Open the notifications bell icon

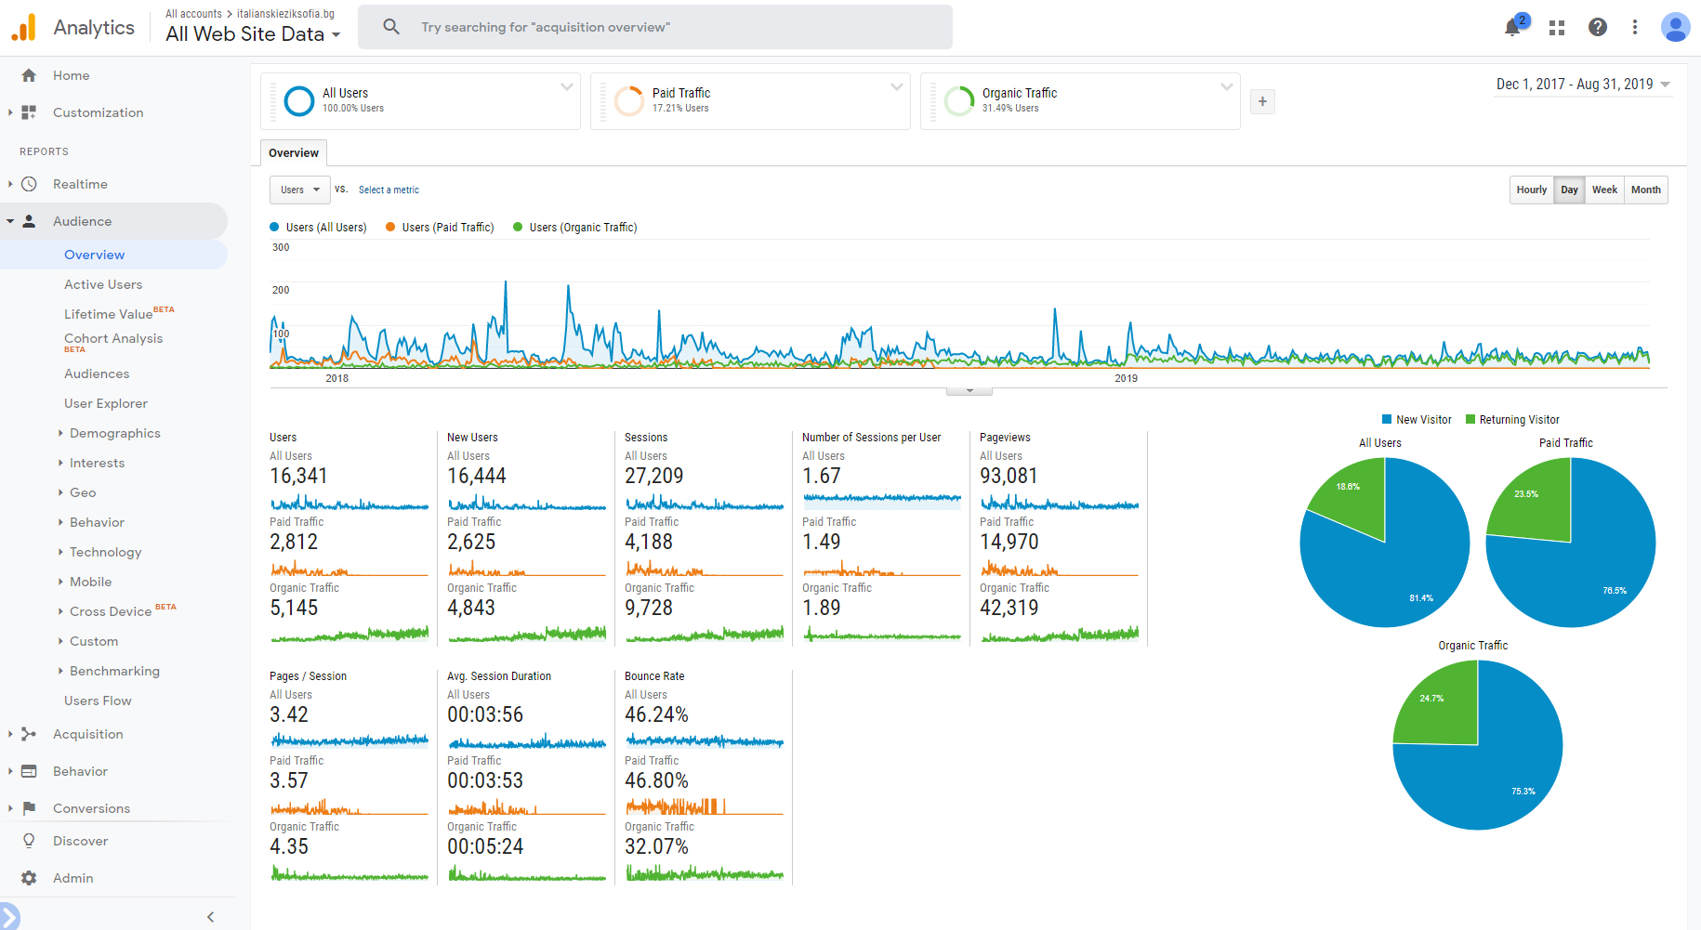(x=1512, y=27)
